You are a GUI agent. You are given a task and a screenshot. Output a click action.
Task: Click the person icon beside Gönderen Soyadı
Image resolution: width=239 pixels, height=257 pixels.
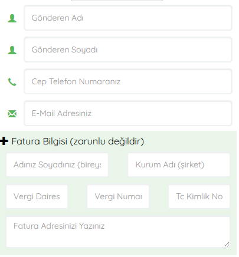(12, 50)
